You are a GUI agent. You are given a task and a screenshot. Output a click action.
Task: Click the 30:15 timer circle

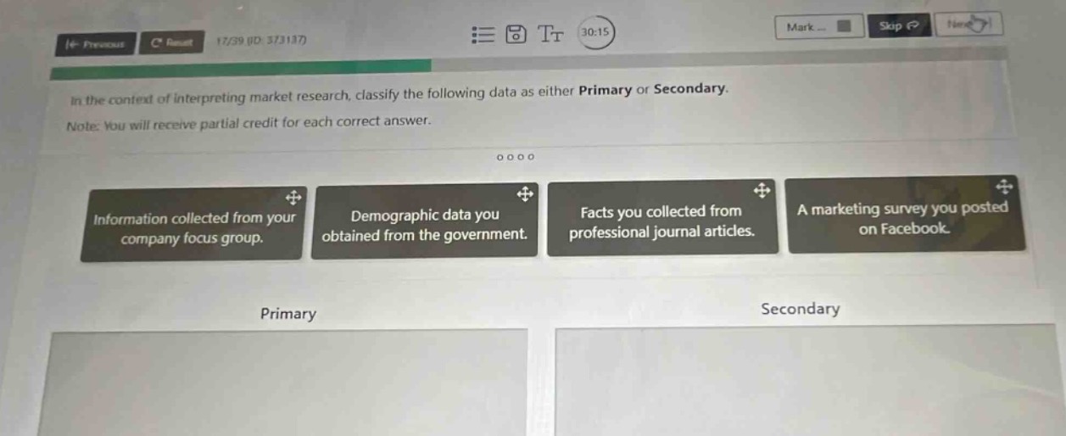595,32
